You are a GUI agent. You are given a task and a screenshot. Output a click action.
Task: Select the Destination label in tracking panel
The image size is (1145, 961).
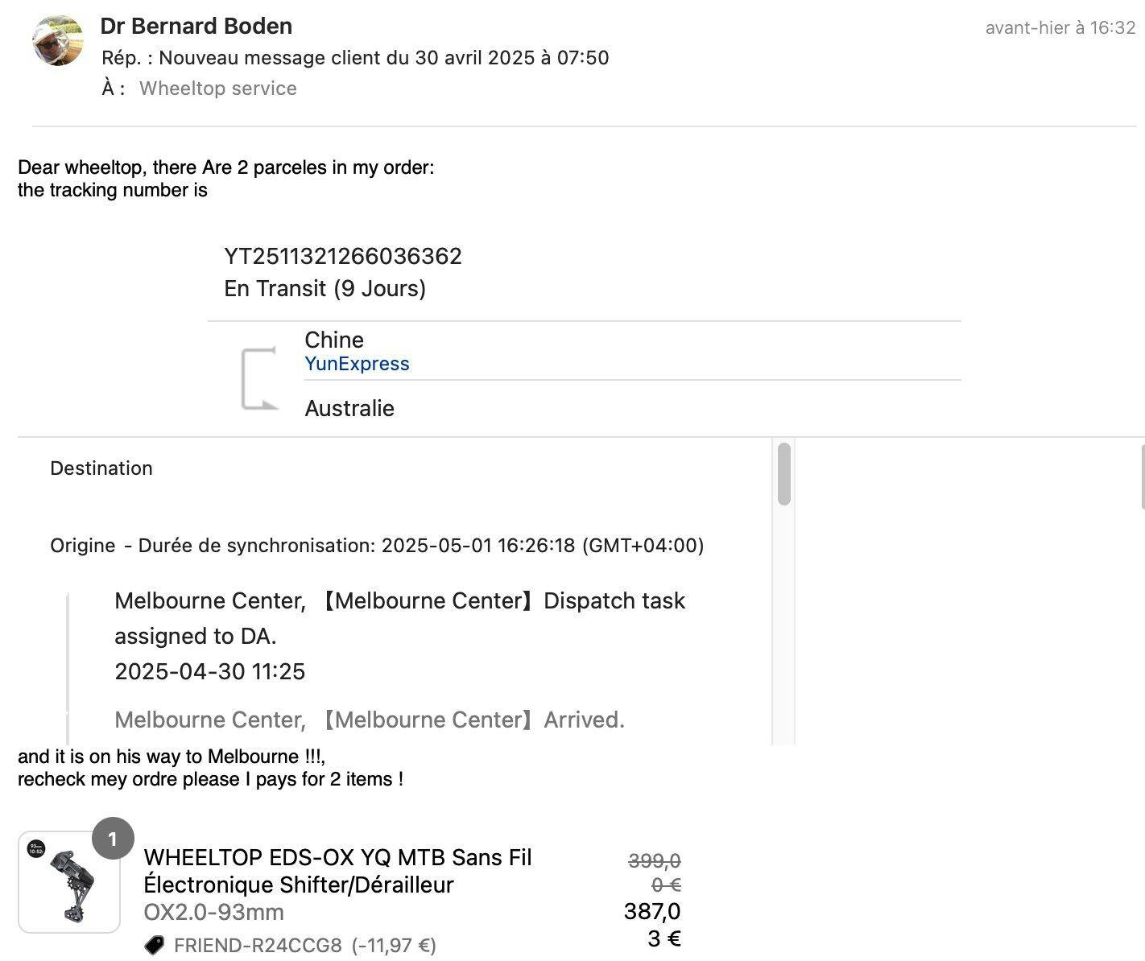(x=101, y=468)
